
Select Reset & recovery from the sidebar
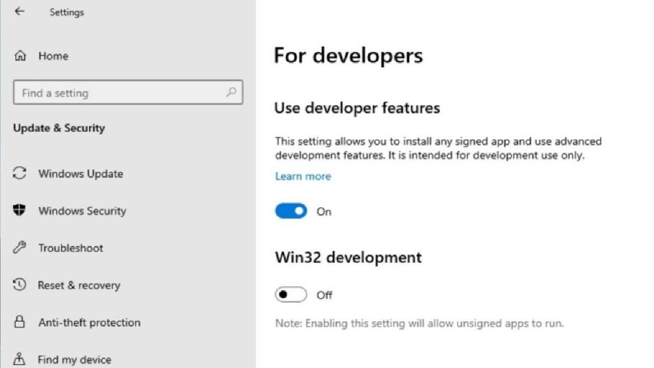click(79, 285)
